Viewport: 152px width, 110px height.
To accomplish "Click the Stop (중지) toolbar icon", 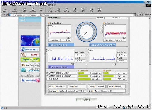I will pos(25,10).
